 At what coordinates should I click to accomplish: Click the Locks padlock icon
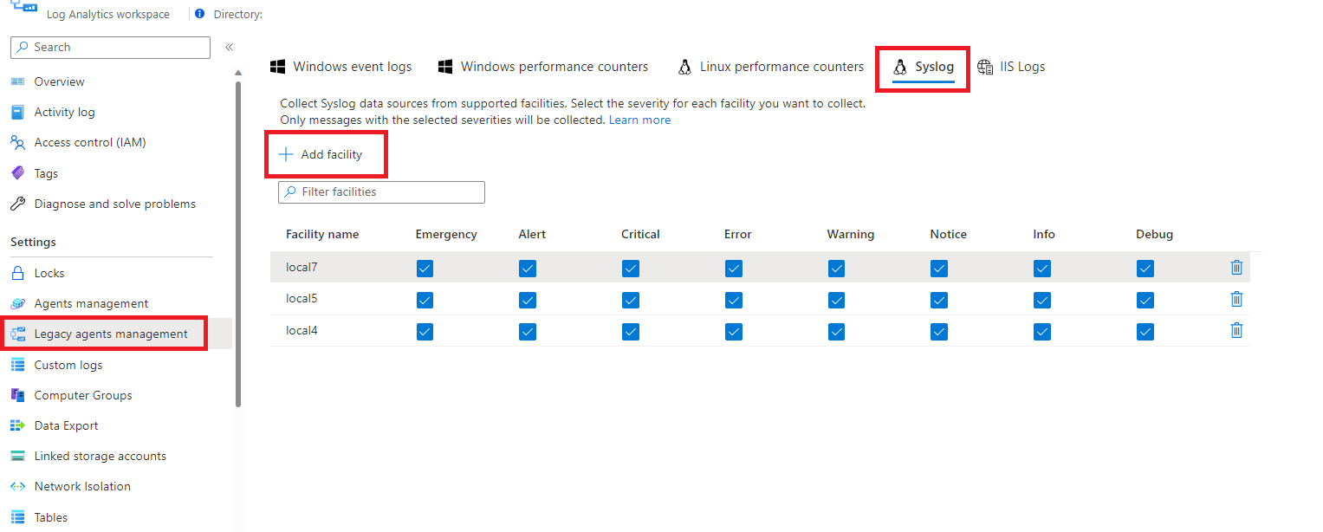17,273
